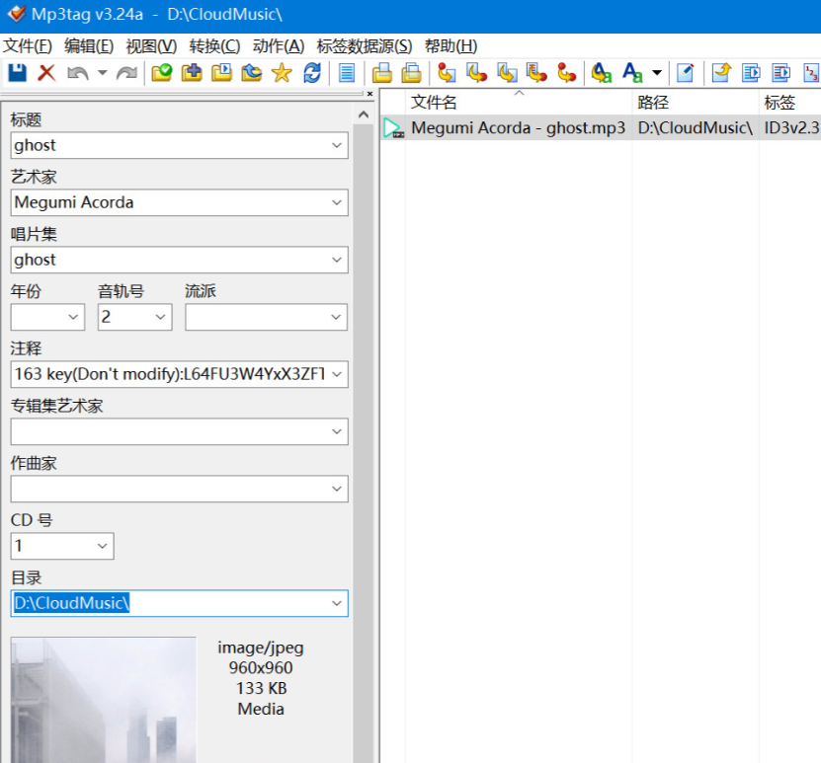Expand the 注释 comment dropdown
This screenshot has height=763, width=821.
point(337,374)
